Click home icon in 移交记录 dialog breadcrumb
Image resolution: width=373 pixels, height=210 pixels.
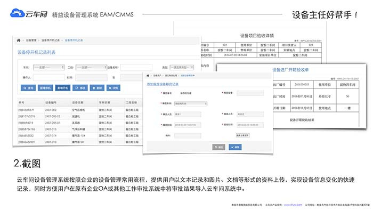(x=148, y=75)
